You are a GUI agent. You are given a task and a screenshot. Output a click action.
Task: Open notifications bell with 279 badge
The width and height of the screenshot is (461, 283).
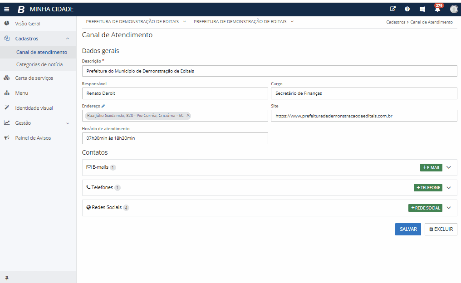click(x=437, y=9)
